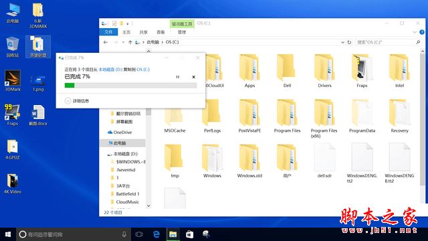Select the 1.png desktop file

tap(38, 83)
